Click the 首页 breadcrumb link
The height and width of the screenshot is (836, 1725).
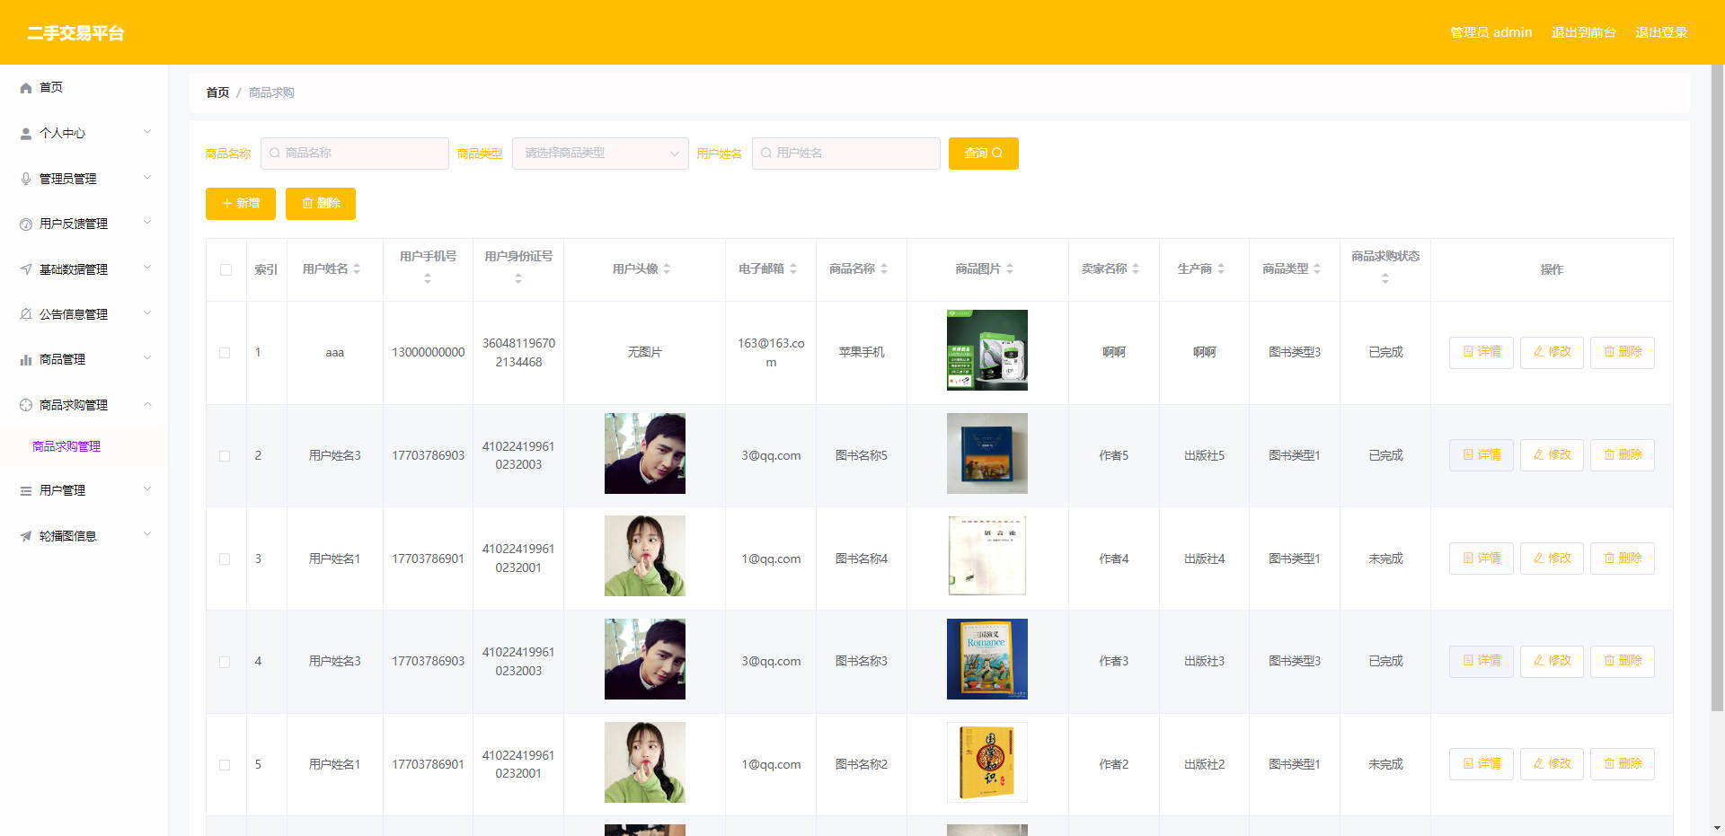pyautogui.click(x=217, y=92)
